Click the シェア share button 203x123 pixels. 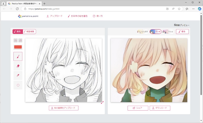coord(138,108)
